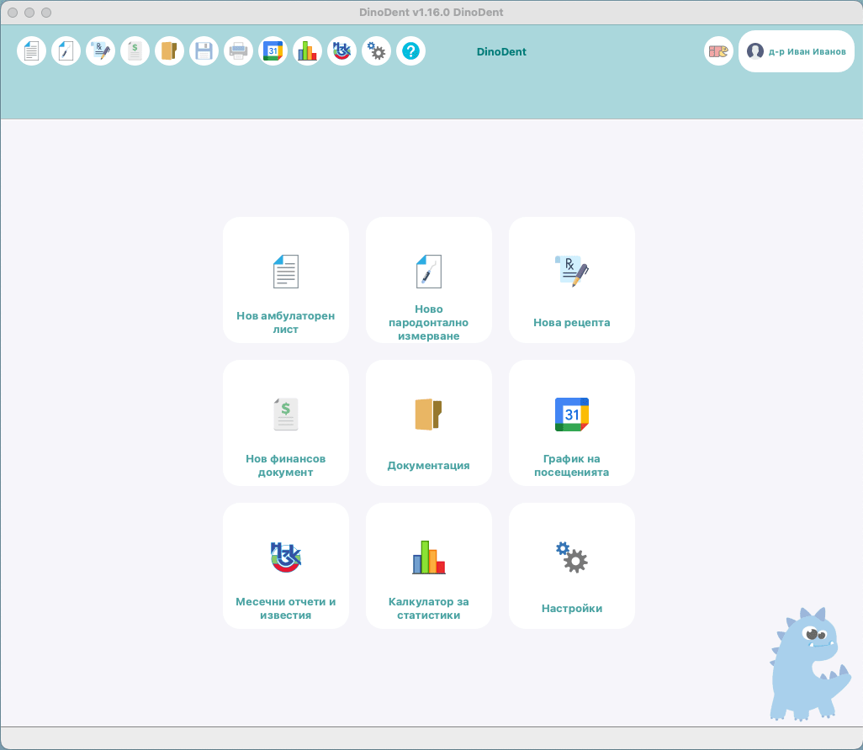Image resolution: width=863 pixels, height=750 pixels.
Task: Open Нов амбулаторен лист tile
Action: [285, 279]
